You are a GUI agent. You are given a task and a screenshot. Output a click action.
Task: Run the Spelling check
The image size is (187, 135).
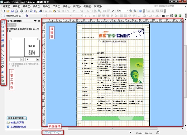pos(31,11)
